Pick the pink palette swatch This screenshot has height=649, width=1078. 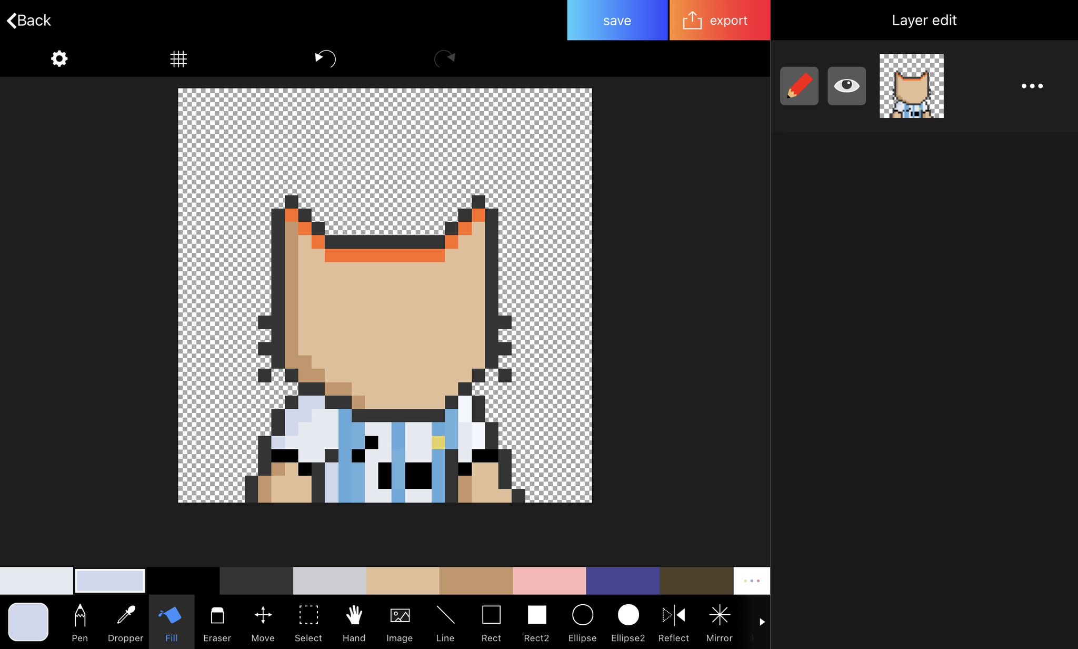click(x=549, y=581)
